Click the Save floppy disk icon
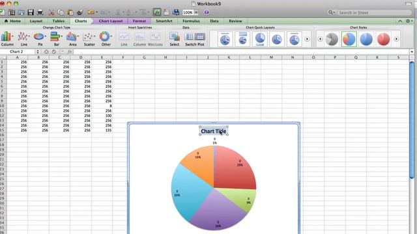The image size is (417, 234). point(31,12)
